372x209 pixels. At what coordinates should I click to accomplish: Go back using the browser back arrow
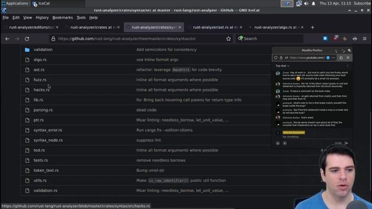point(7,39)
